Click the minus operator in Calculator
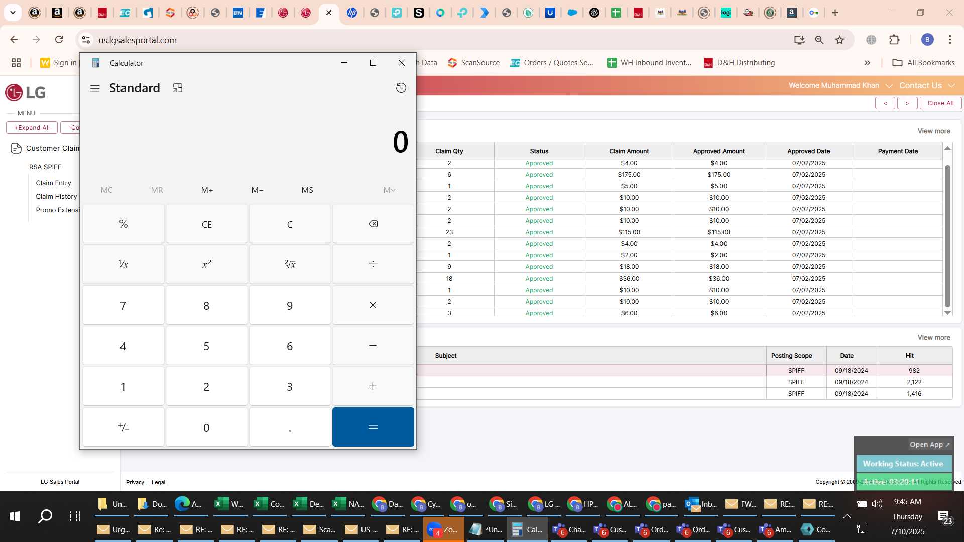Viewport: 964px width, 542px height. tap(373, 346)
